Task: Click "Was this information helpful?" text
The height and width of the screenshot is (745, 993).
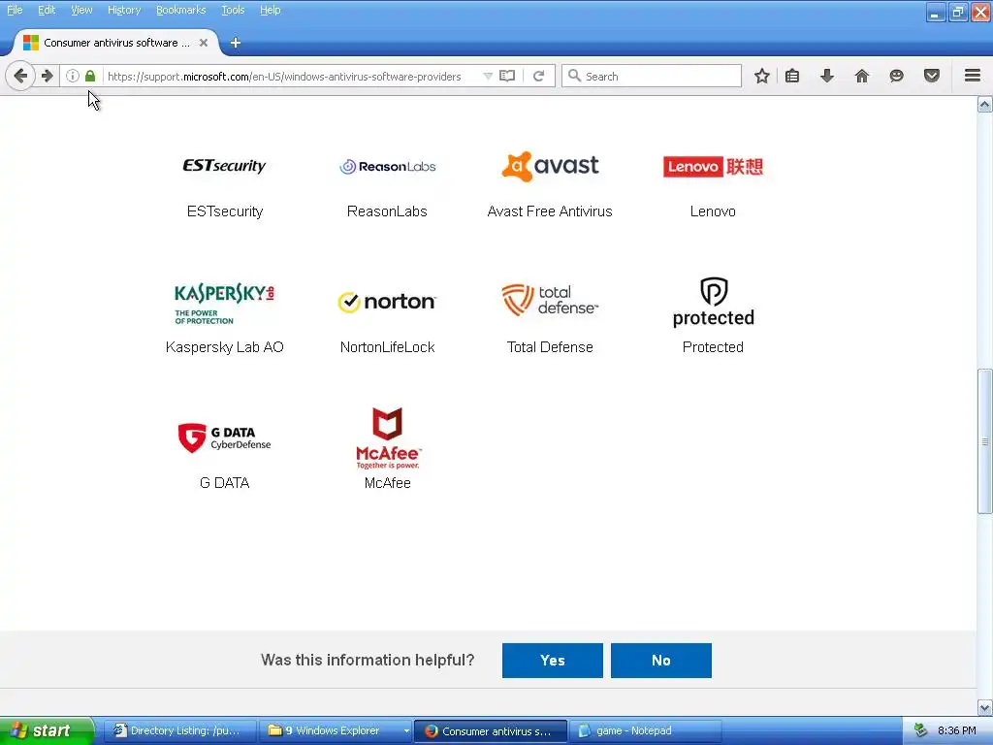Action: 368,660
